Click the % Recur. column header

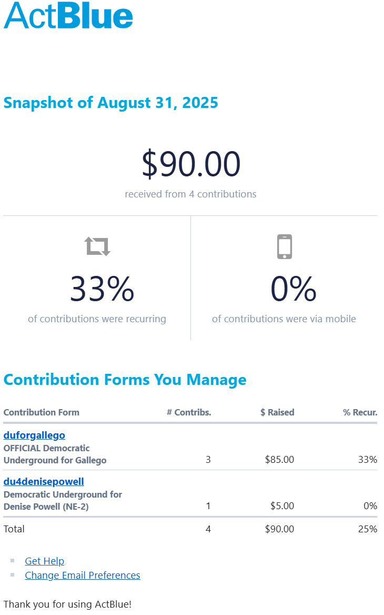click(x=360, y=412)
